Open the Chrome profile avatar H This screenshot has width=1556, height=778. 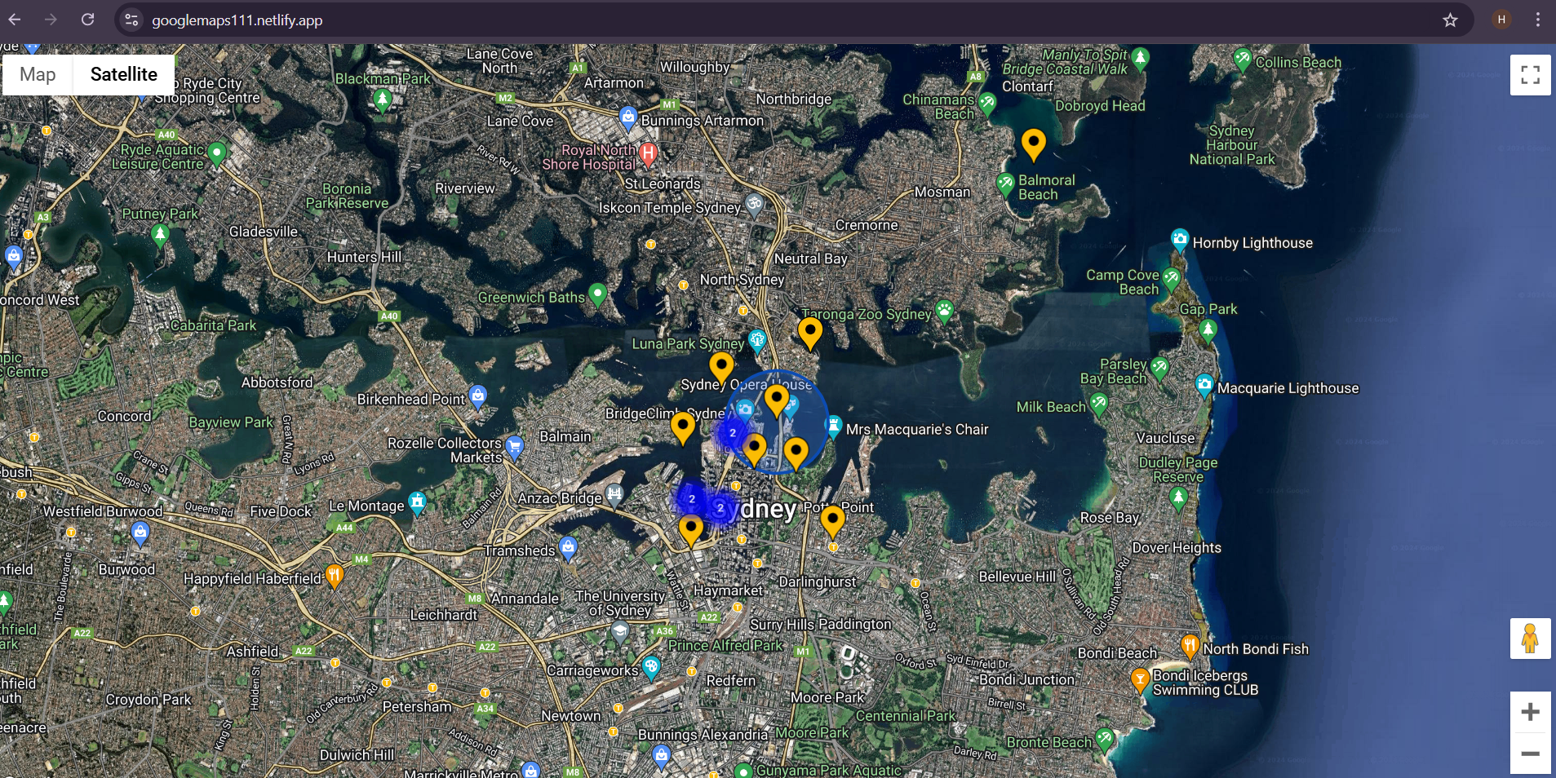pyautogui.click(x=1501, y=20)
